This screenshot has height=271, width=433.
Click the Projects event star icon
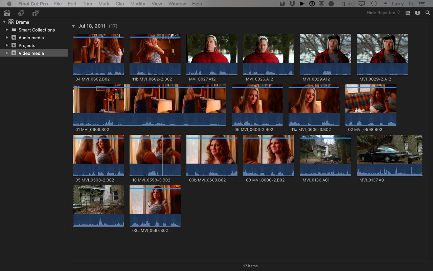(14, 45)
